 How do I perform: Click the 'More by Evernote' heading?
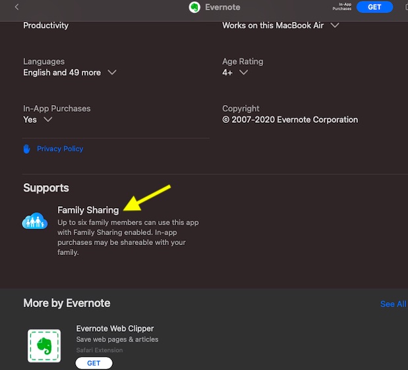click(67, 303)
